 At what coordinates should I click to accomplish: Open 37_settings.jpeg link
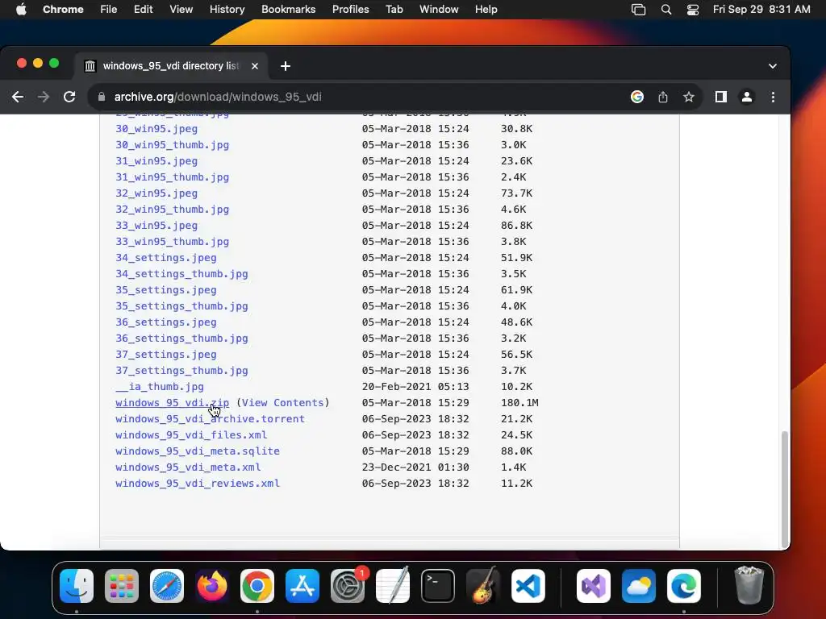tap(166, 355)
